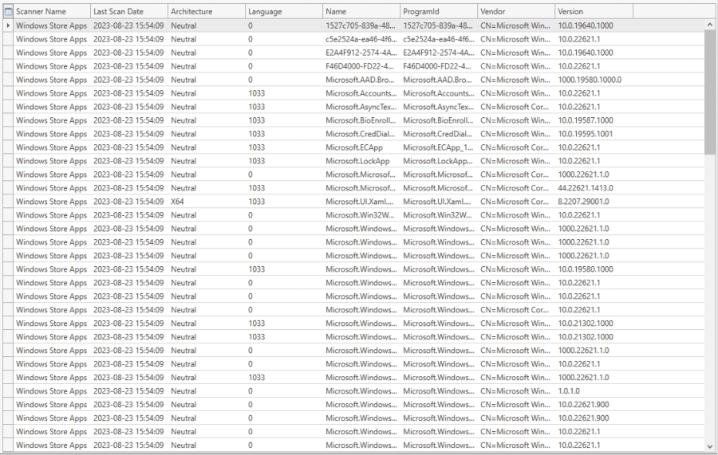This screenshot has height=455, width=718.
Task: Click the vertical scrollbar thumb
Action: point(710,92)
